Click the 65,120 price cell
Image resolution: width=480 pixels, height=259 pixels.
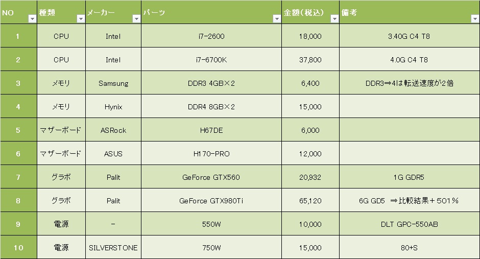coord(310,201)
